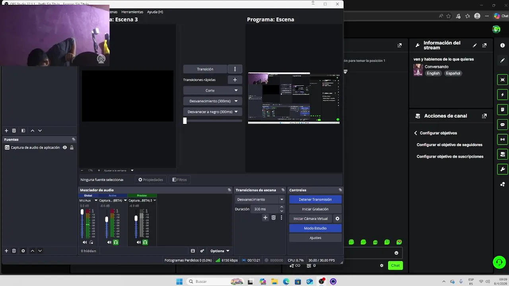Open Preview Captura BETA 3 dropdown arrow
The height and width of the screenshot is (286, 509).
pos(155,201)
